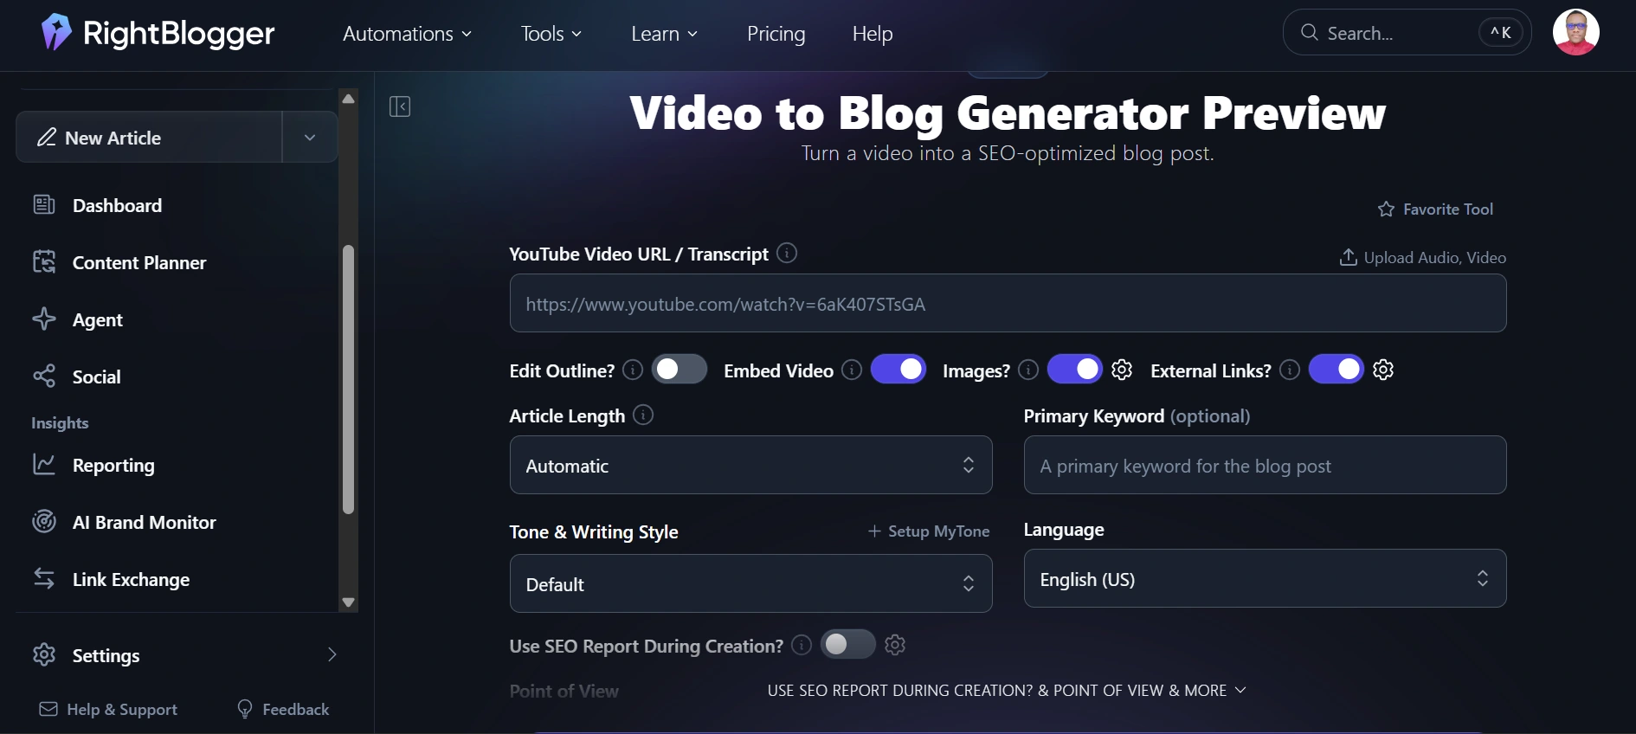
Task: Open External Links settings gear
Action: [1383, 370]
